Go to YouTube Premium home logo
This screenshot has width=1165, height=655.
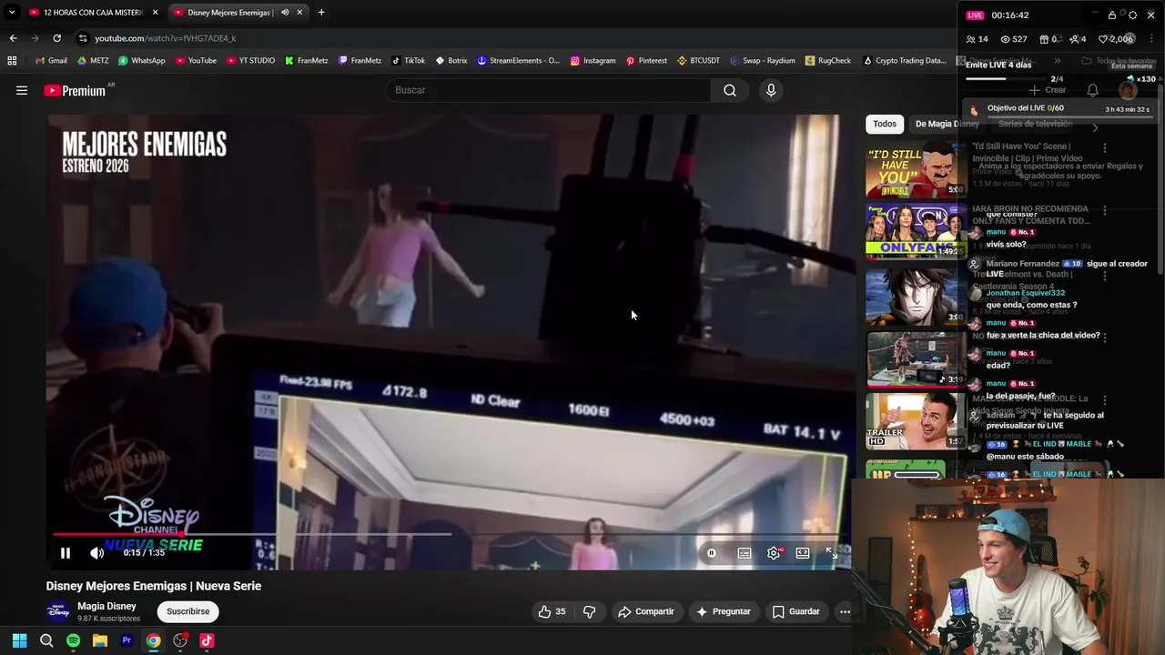pos(75,90)
